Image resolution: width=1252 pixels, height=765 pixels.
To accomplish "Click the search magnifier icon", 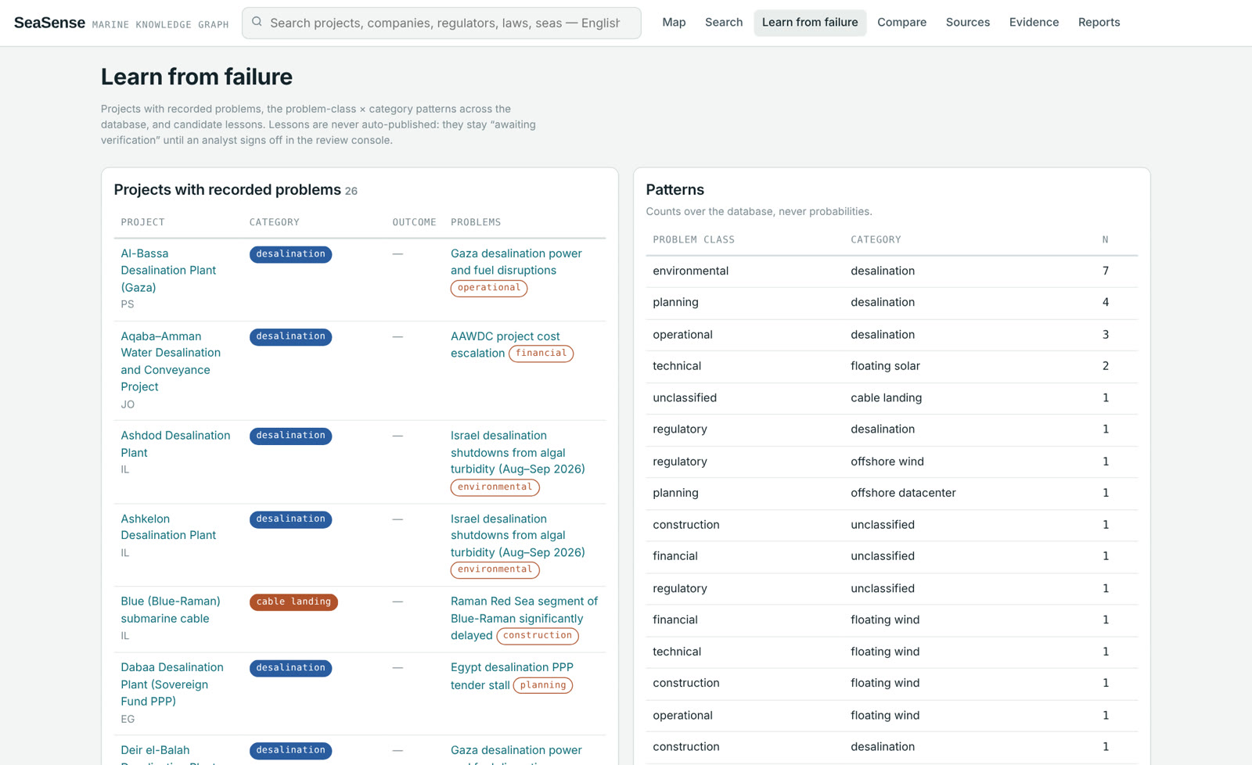I will point(257,23).
